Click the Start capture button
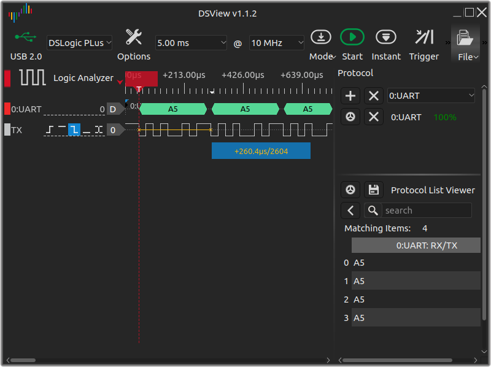The width and height of the screenshot is (491, 367). tap(352, 38)
